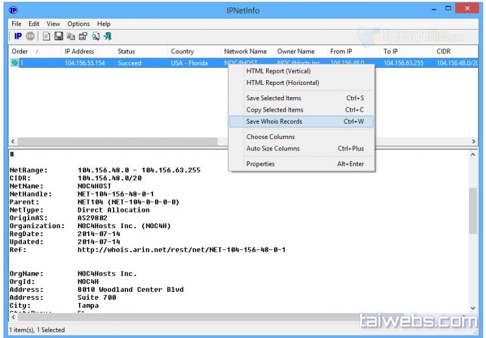The width and height of the screenshot is (486, 338).
Task: Click the whois.arin.net reference URL
Action: coord(181,249)
